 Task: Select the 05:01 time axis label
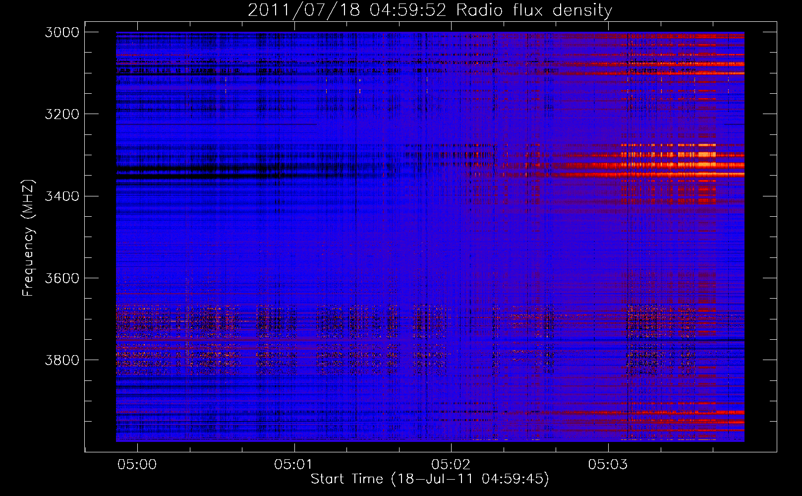294,464
